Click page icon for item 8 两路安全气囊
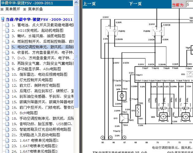Image resolution: width=193 pixels, height=153 pixels. point(7,64)
